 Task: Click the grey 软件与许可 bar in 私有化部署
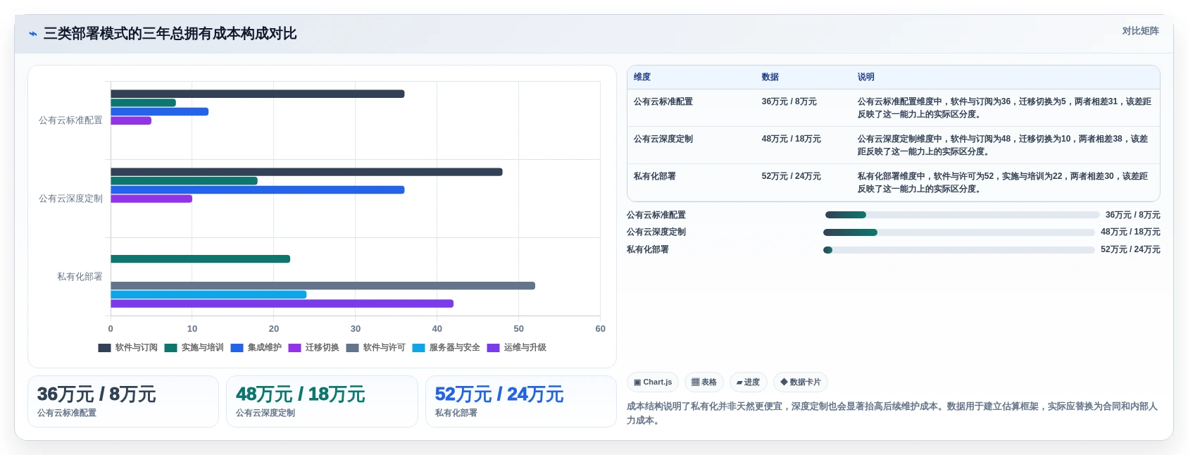click(323, 286)
